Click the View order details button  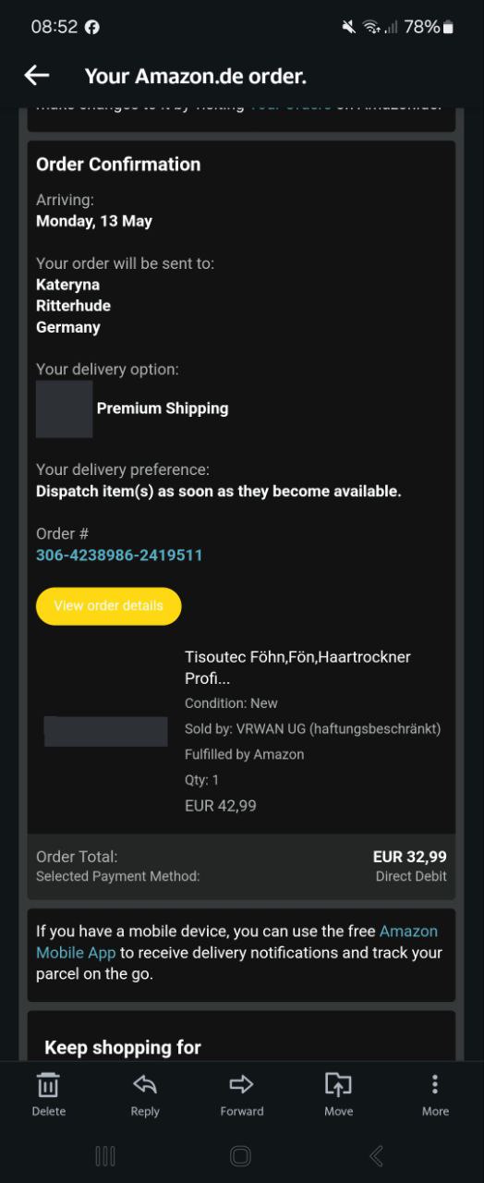109,606
